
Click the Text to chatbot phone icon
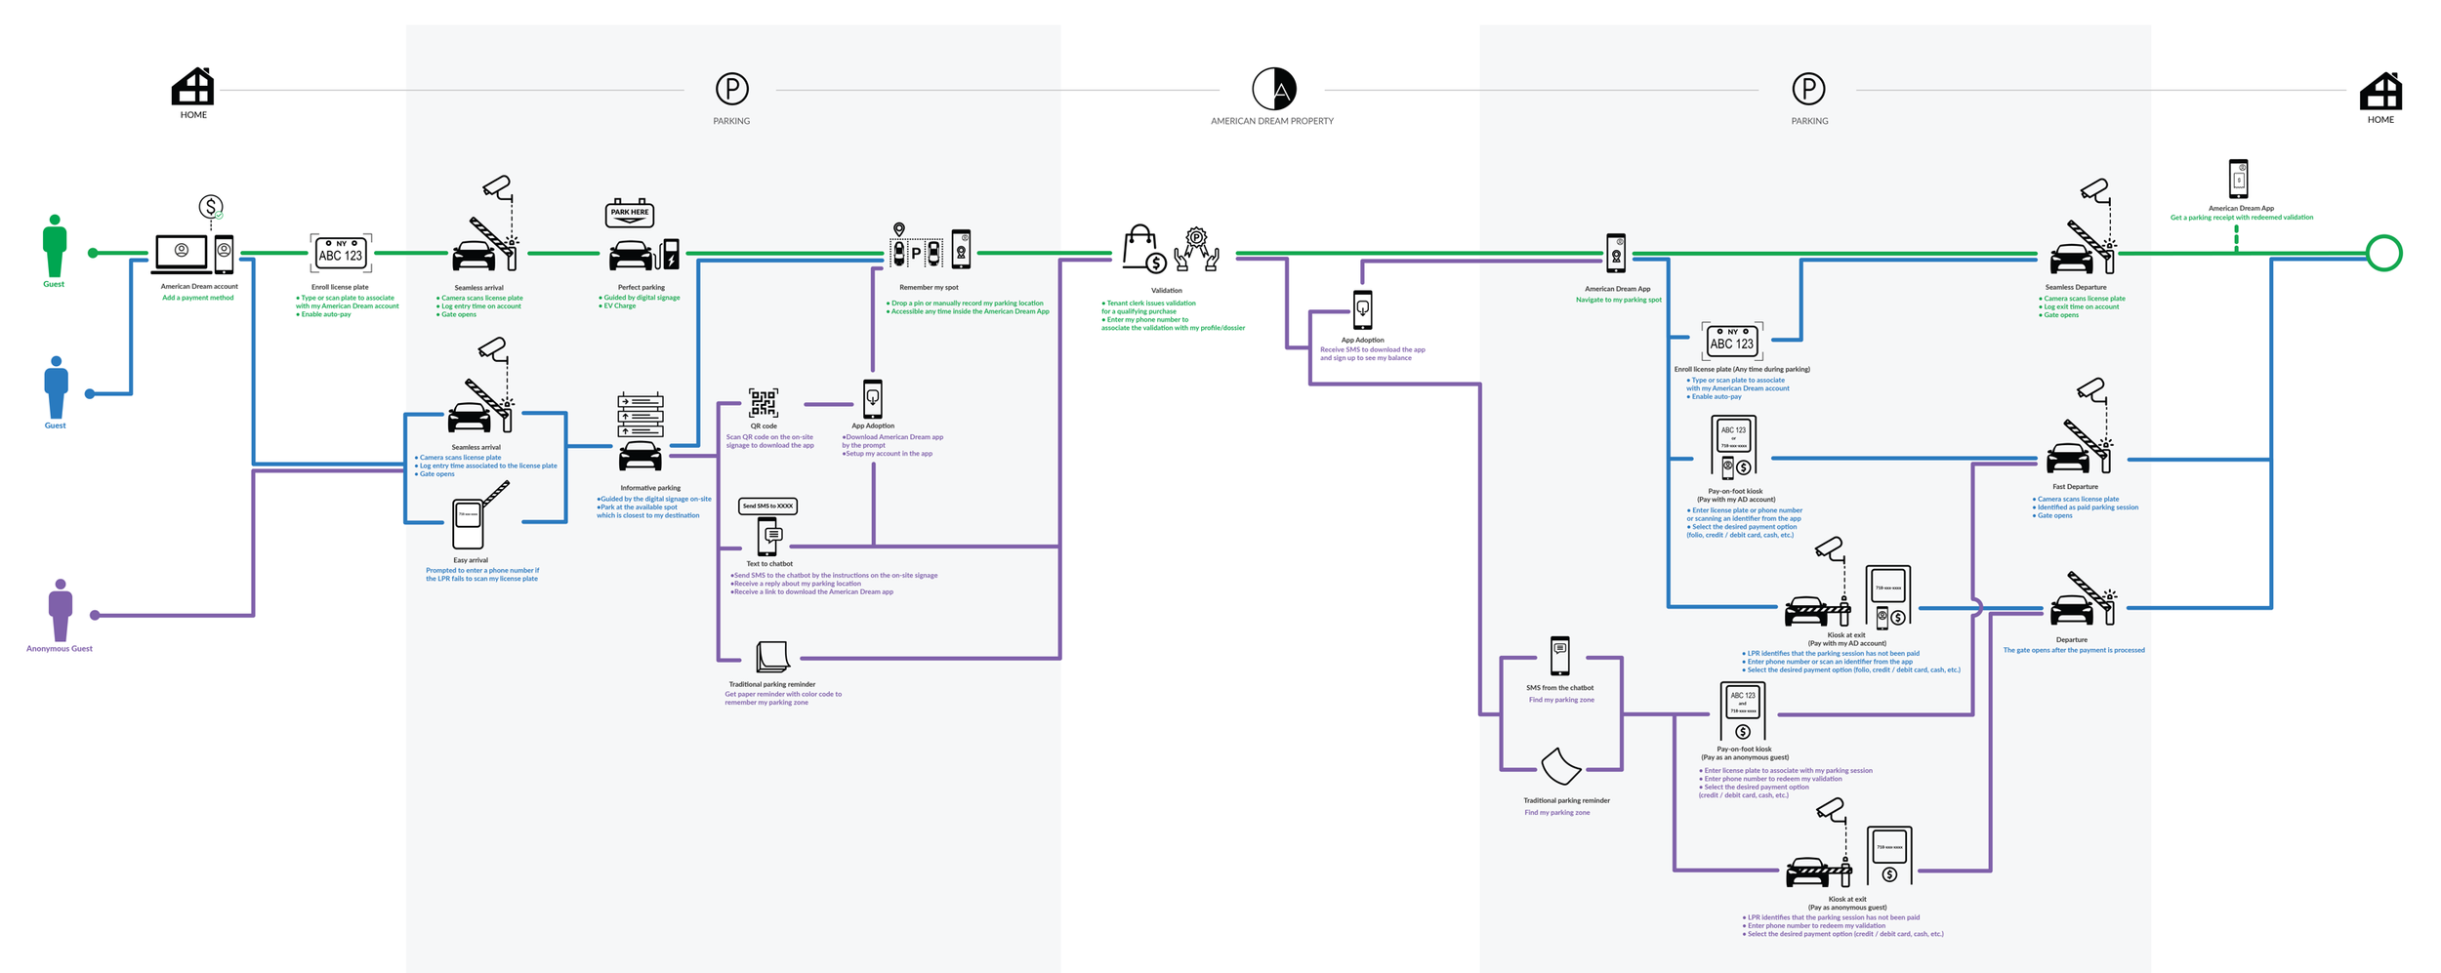pyautogui.click(x=770, y=537)
